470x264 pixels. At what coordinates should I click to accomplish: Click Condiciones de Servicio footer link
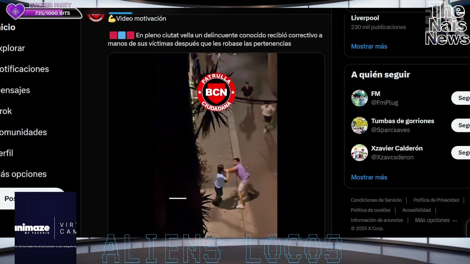(x=376, y=200)
